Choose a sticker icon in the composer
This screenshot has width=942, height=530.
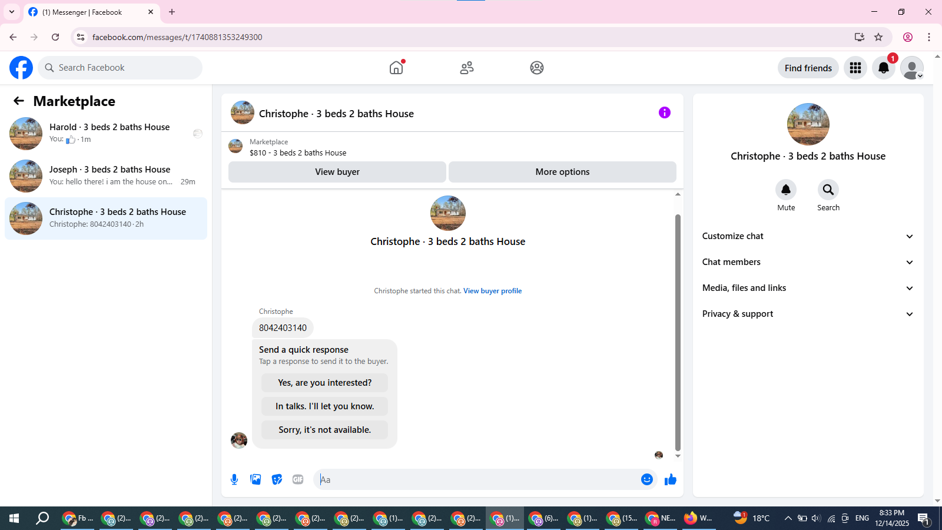click(277, 479)
